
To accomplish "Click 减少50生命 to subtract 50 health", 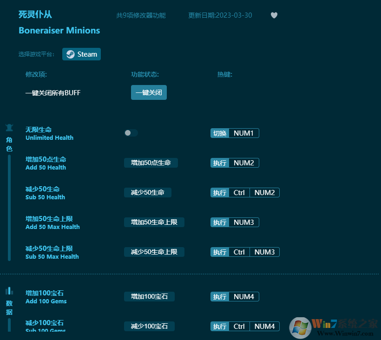I will [x=147, y=192].
